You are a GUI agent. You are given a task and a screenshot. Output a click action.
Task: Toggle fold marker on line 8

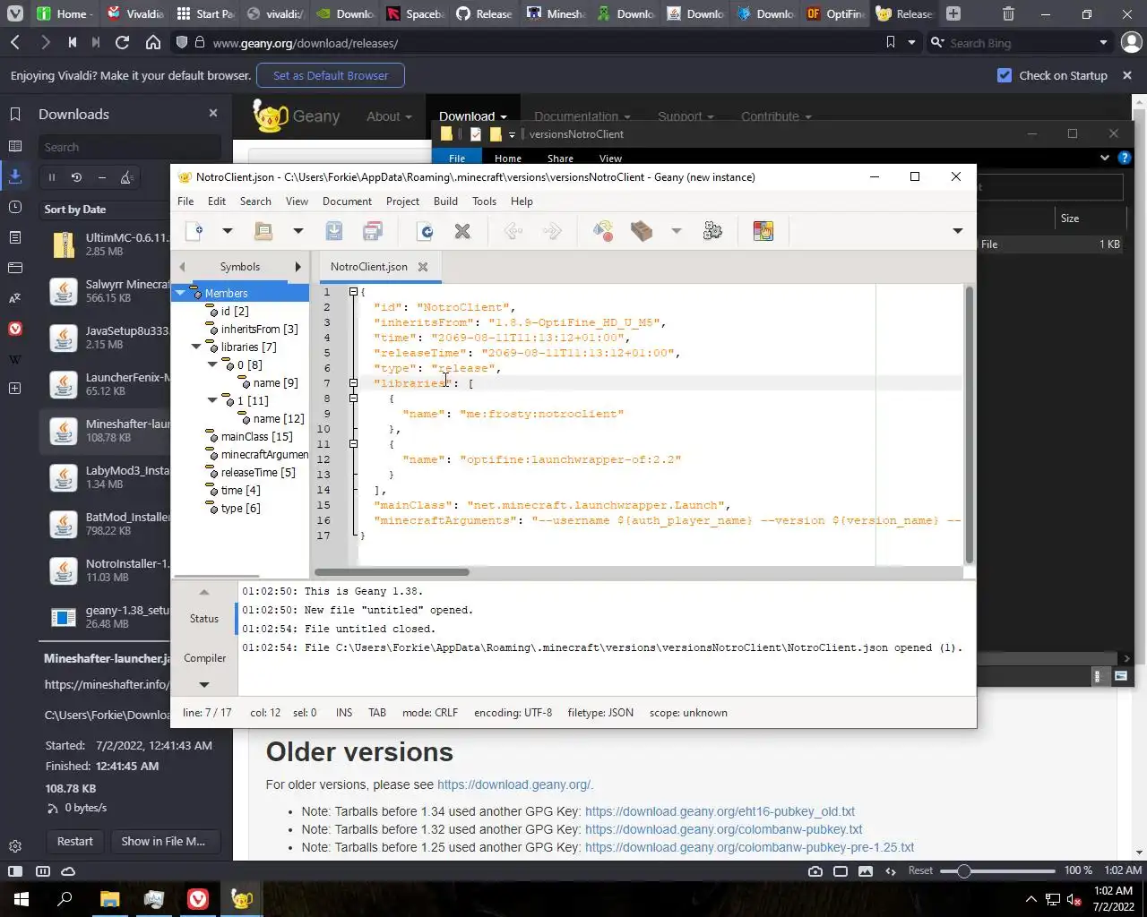pos(353,399)
